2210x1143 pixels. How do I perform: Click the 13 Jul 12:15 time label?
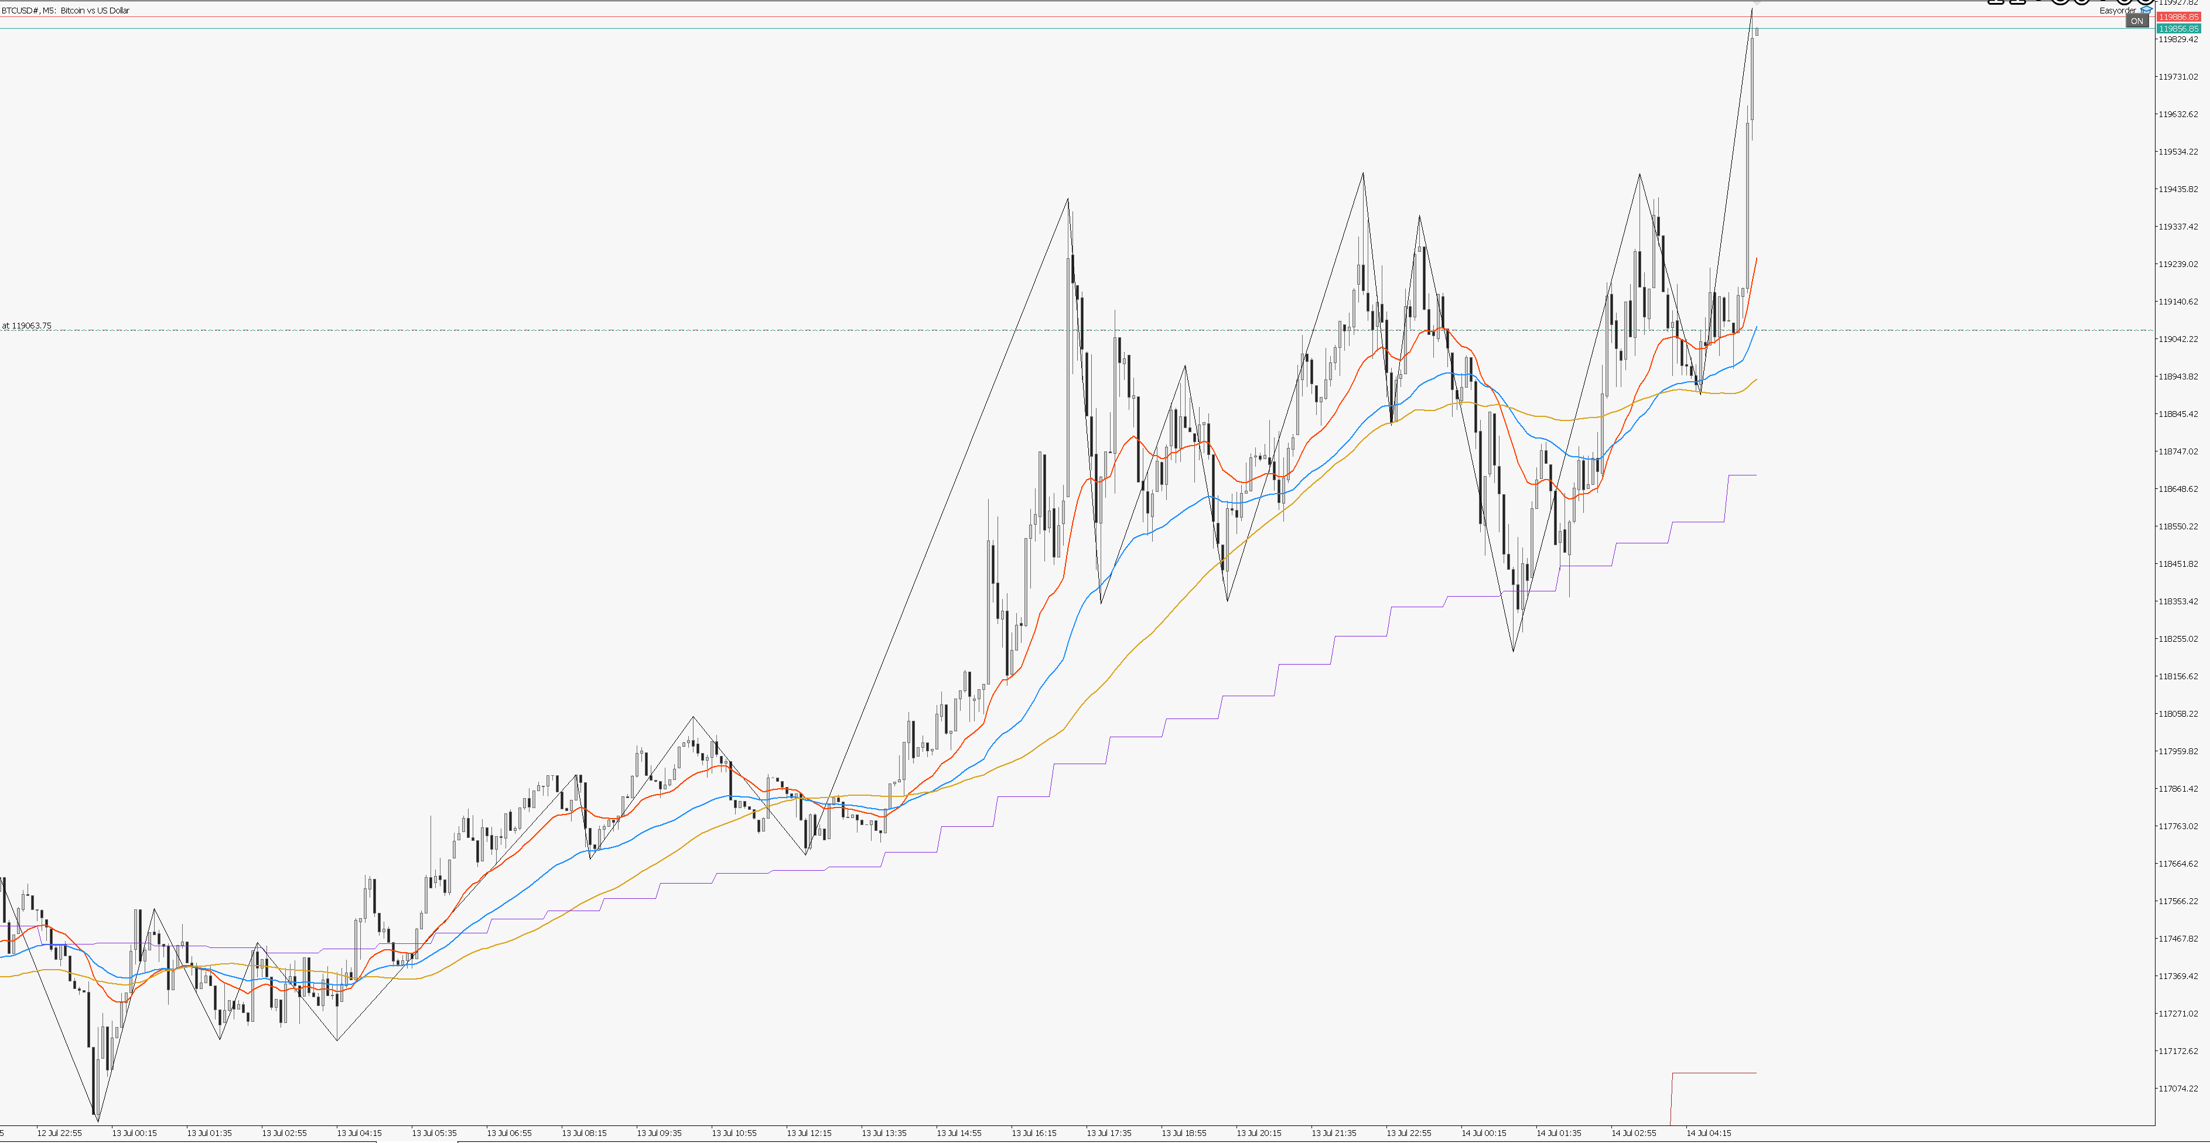click(x=809, y=1134)
